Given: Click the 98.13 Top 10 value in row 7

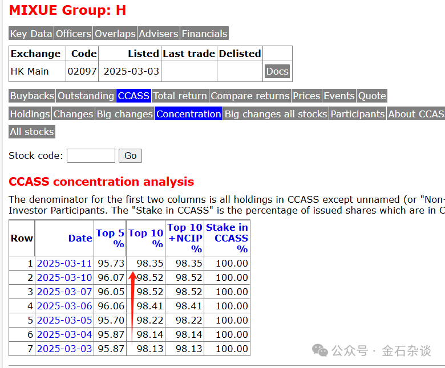Looking at the screenshot, I should pyautogui.click(x=150, y=349).
